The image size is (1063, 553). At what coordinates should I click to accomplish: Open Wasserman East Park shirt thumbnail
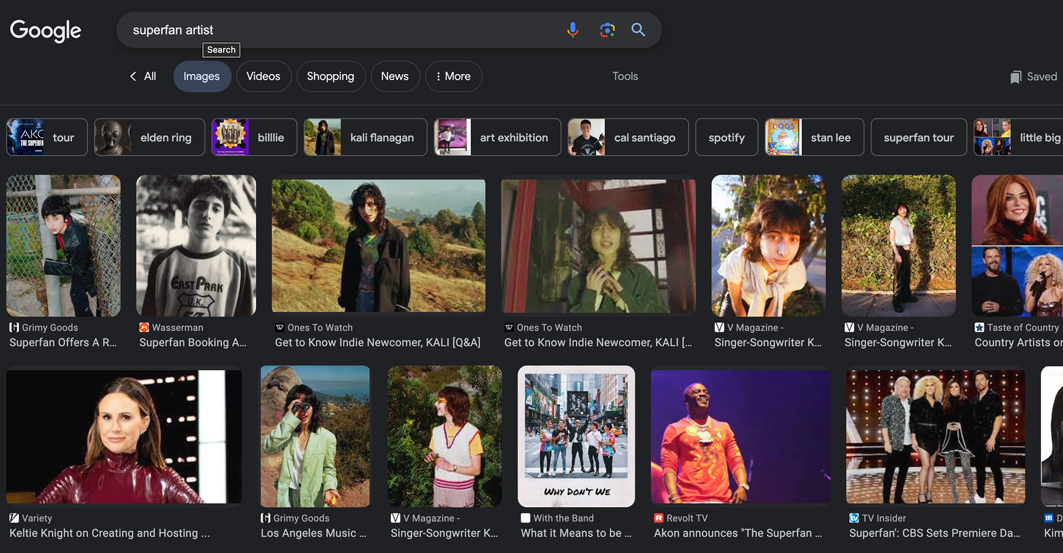[x=196, y=246]
